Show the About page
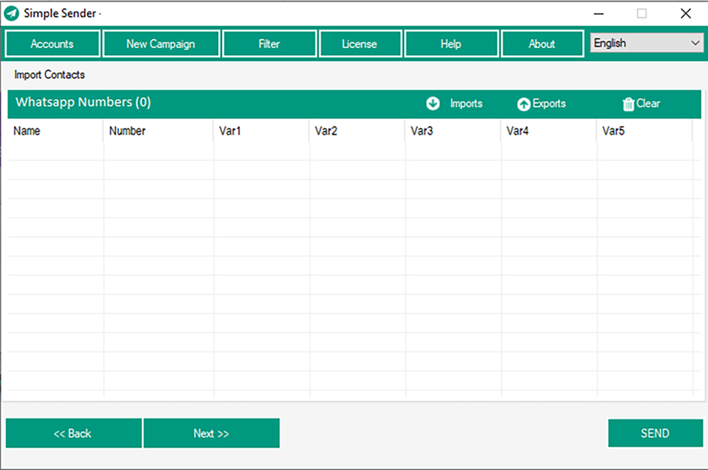708x470 pixels. (542, 44)
